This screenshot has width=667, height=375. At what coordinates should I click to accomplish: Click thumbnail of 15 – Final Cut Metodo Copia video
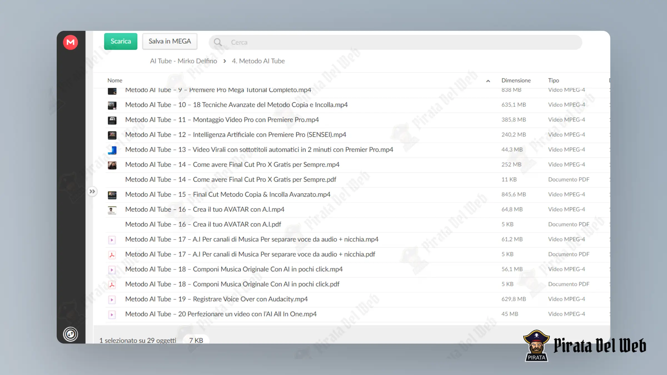112,195
